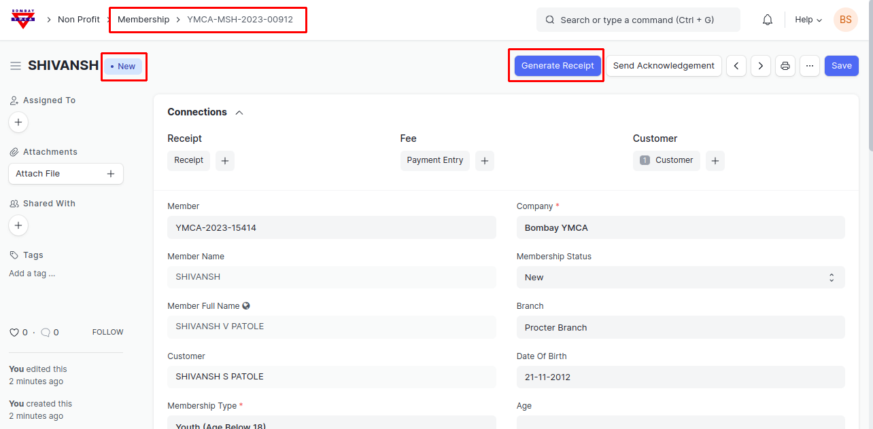Focus the search command bar
873x429 pixels.
click(x=638, y=20)
